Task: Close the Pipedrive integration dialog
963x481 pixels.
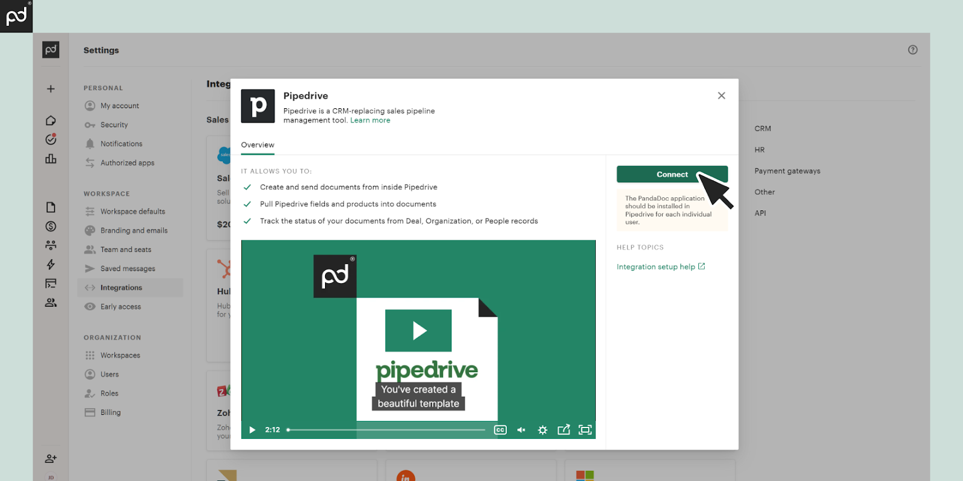Action: point(721,96)
